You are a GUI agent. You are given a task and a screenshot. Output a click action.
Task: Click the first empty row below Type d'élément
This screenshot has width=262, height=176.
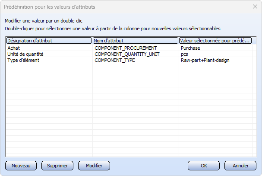click(129, 66)
